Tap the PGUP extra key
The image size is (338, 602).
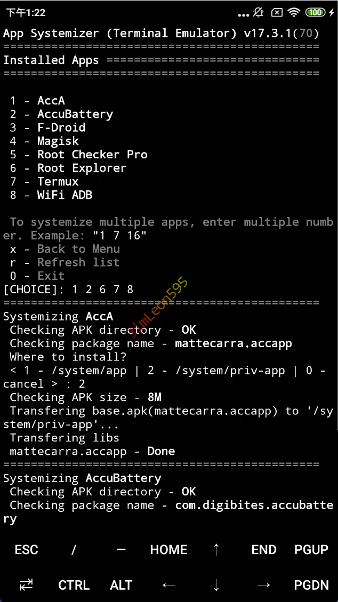(311, 549)
